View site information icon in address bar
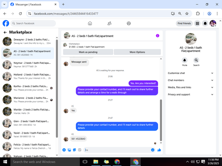The height and width of the screenshot is (166, 222). pos(30,14)
